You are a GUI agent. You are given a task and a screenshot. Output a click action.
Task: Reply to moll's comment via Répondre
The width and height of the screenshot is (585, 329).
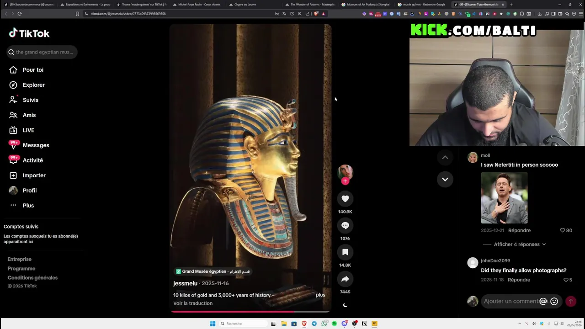[519, 230]
